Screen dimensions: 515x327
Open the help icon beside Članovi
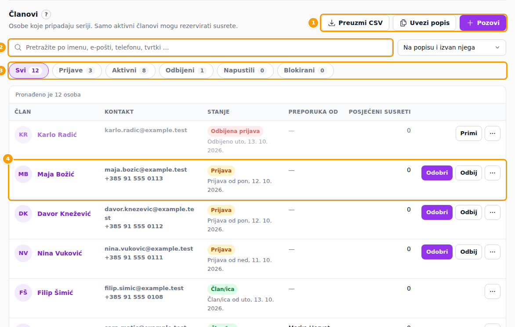(x=46, y=14)
